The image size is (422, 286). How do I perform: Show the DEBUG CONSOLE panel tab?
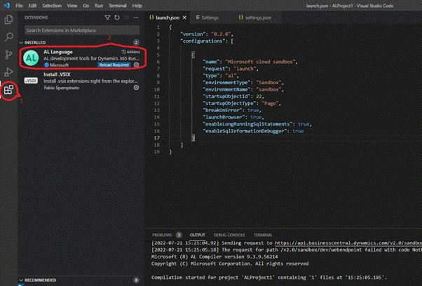pos(229,235)
